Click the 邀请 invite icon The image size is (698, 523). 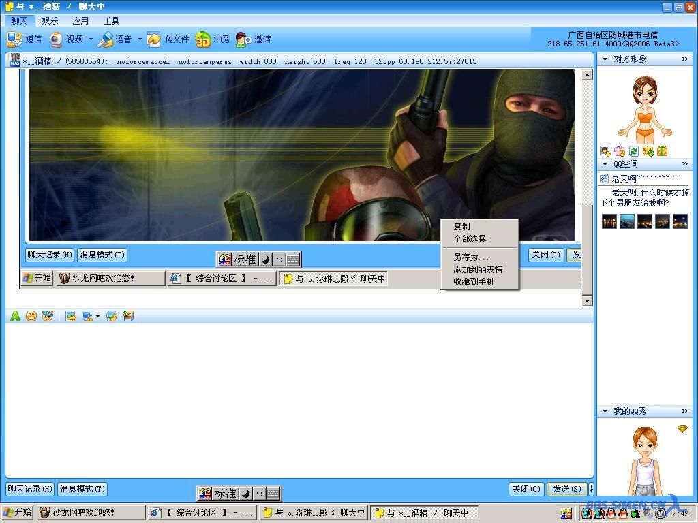[243, 39]
